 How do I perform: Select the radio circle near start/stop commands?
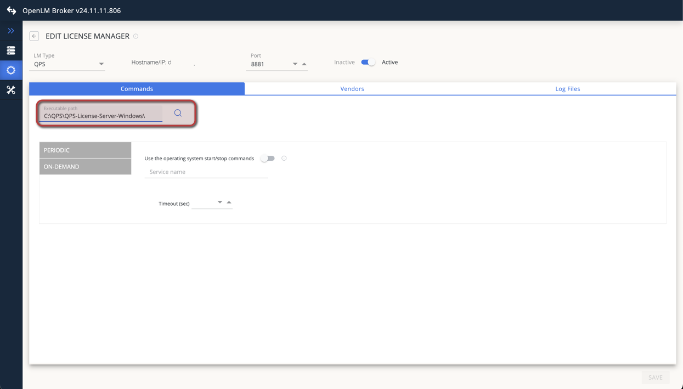[x=284, y=158]
